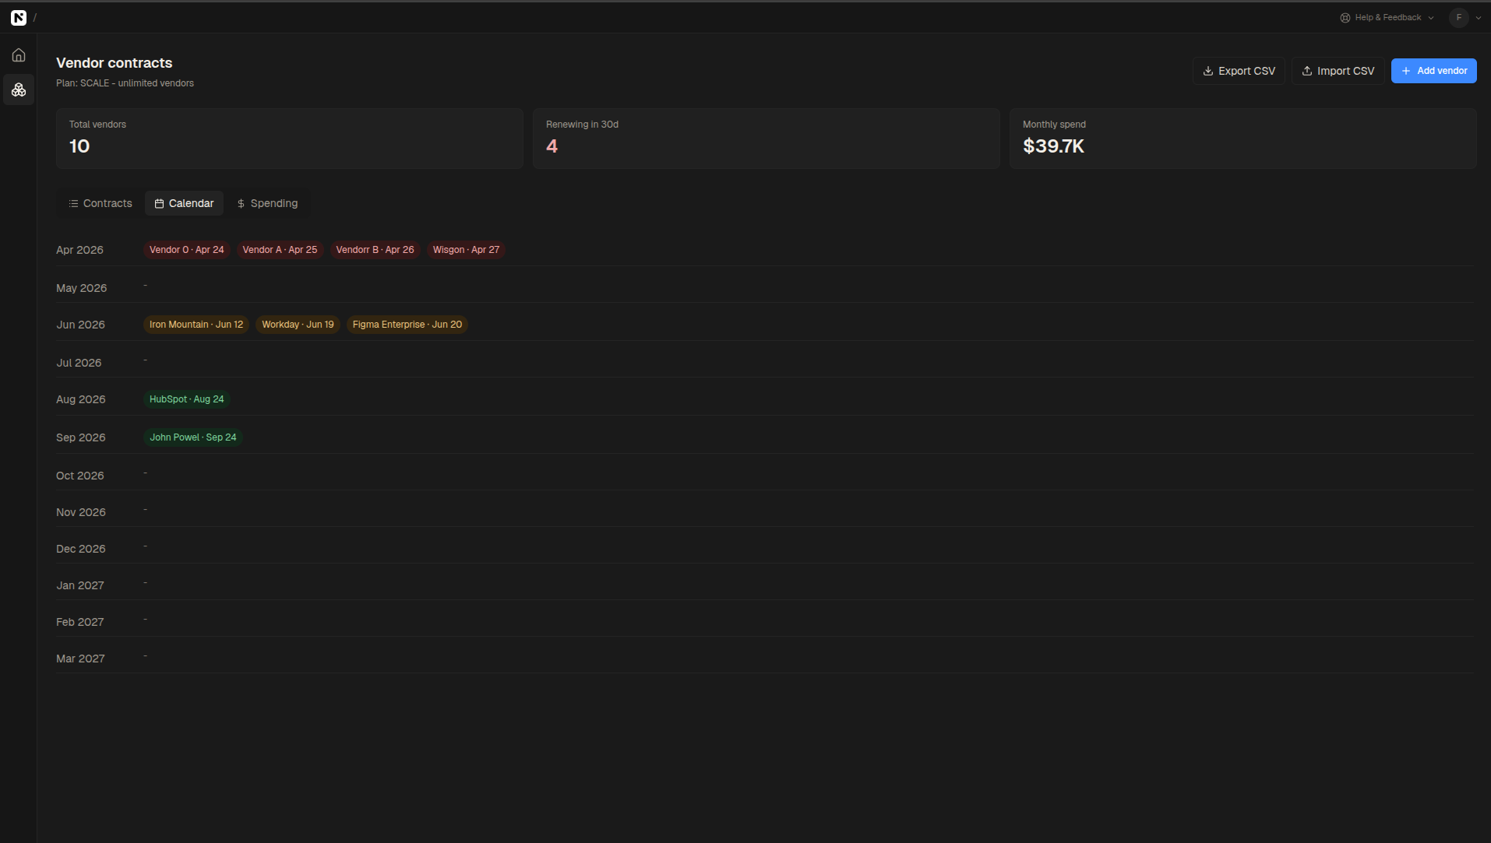Click the Mar 2027 month label

(80, 659)
